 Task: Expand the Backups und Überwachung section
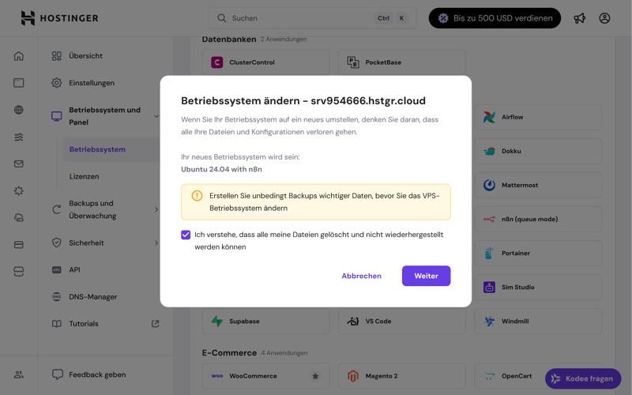pos(156,209)
